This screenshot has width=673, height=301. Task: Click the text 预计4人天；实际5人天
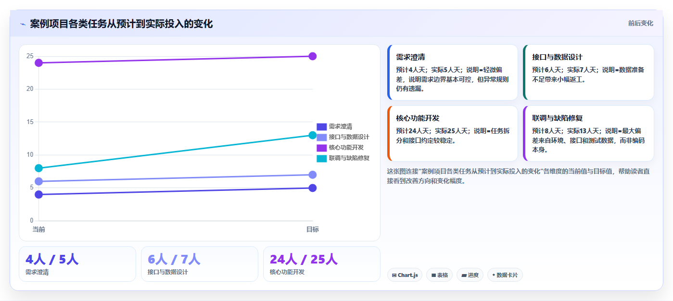pyautogui.click(x=429, y=70)
